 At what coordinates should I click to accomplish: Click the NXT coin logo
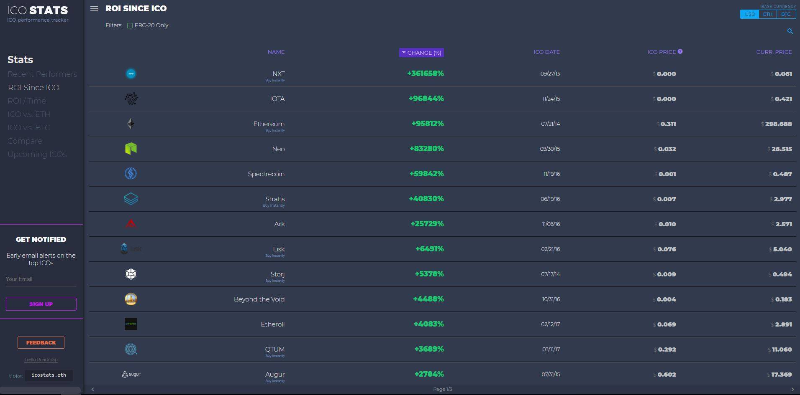tap(131, 73)
